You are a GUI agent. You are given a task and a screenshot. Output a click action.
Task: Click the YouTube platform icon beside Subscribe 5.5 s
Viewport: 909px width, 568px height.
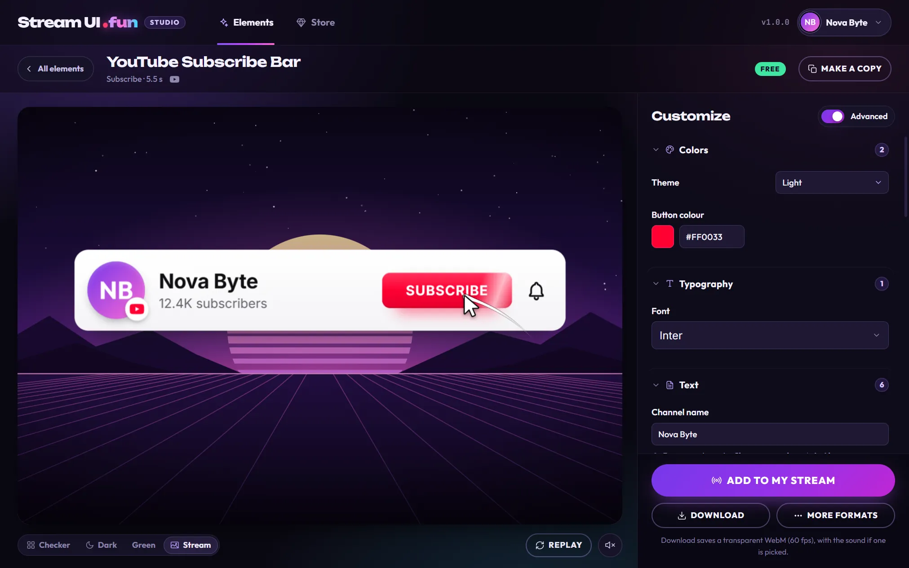pyautogui.click(x=174, y=79)
